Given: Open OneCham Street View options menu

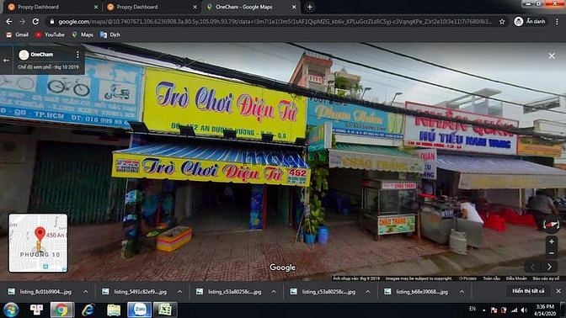Looking at the screenshot, I should tap(77, 55).
